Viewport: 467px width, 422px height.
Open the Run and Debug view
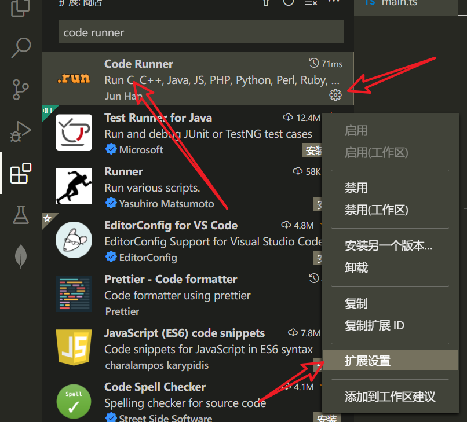[x=21, y=131]
